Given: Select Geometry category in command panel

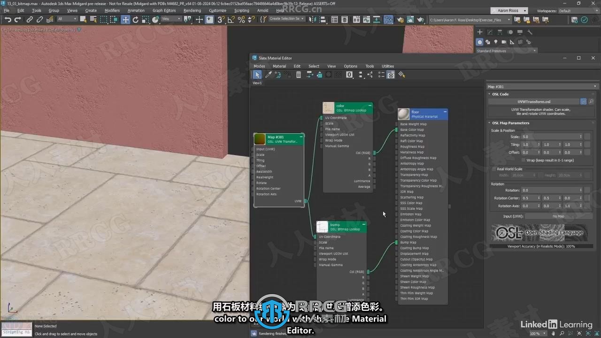Looking at the screenshot, I should pos(480,42).
